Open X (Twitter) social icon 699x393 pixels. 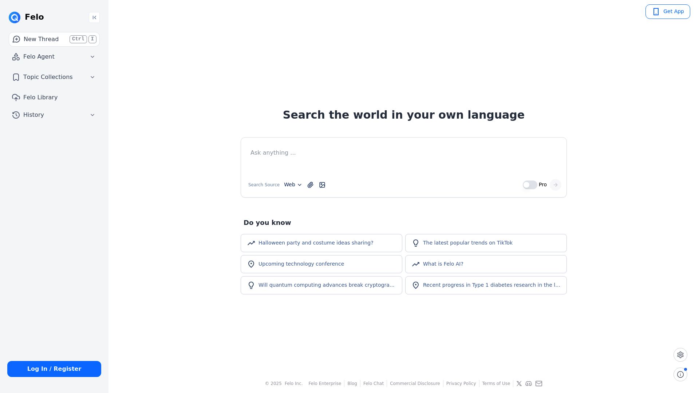pos(519,384)
